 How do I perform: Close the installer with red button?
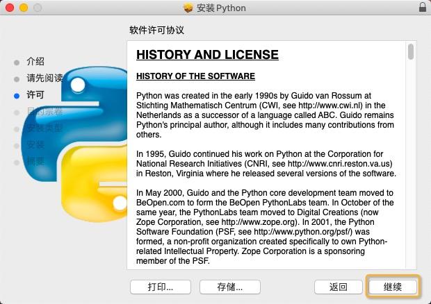click(x=10, y=8)
